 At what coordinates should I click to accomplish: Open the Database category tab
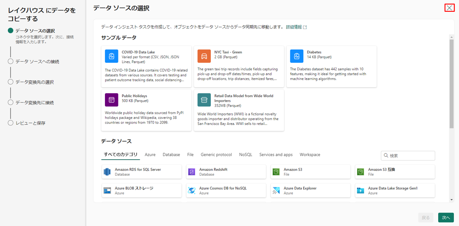coord(171,155)
